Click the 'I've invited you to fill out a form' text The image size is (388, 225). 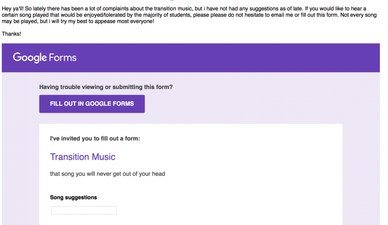click(95, 139)
